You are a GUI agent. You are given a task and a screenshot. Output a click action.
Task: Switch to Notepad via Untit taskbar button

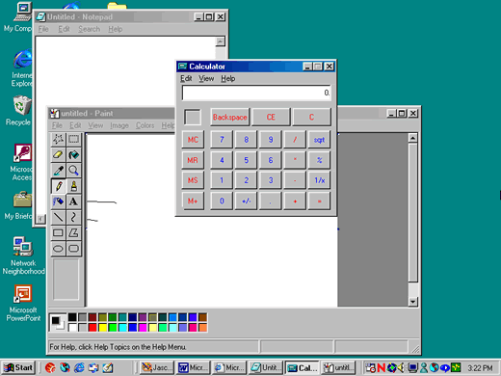click(266, 367)
